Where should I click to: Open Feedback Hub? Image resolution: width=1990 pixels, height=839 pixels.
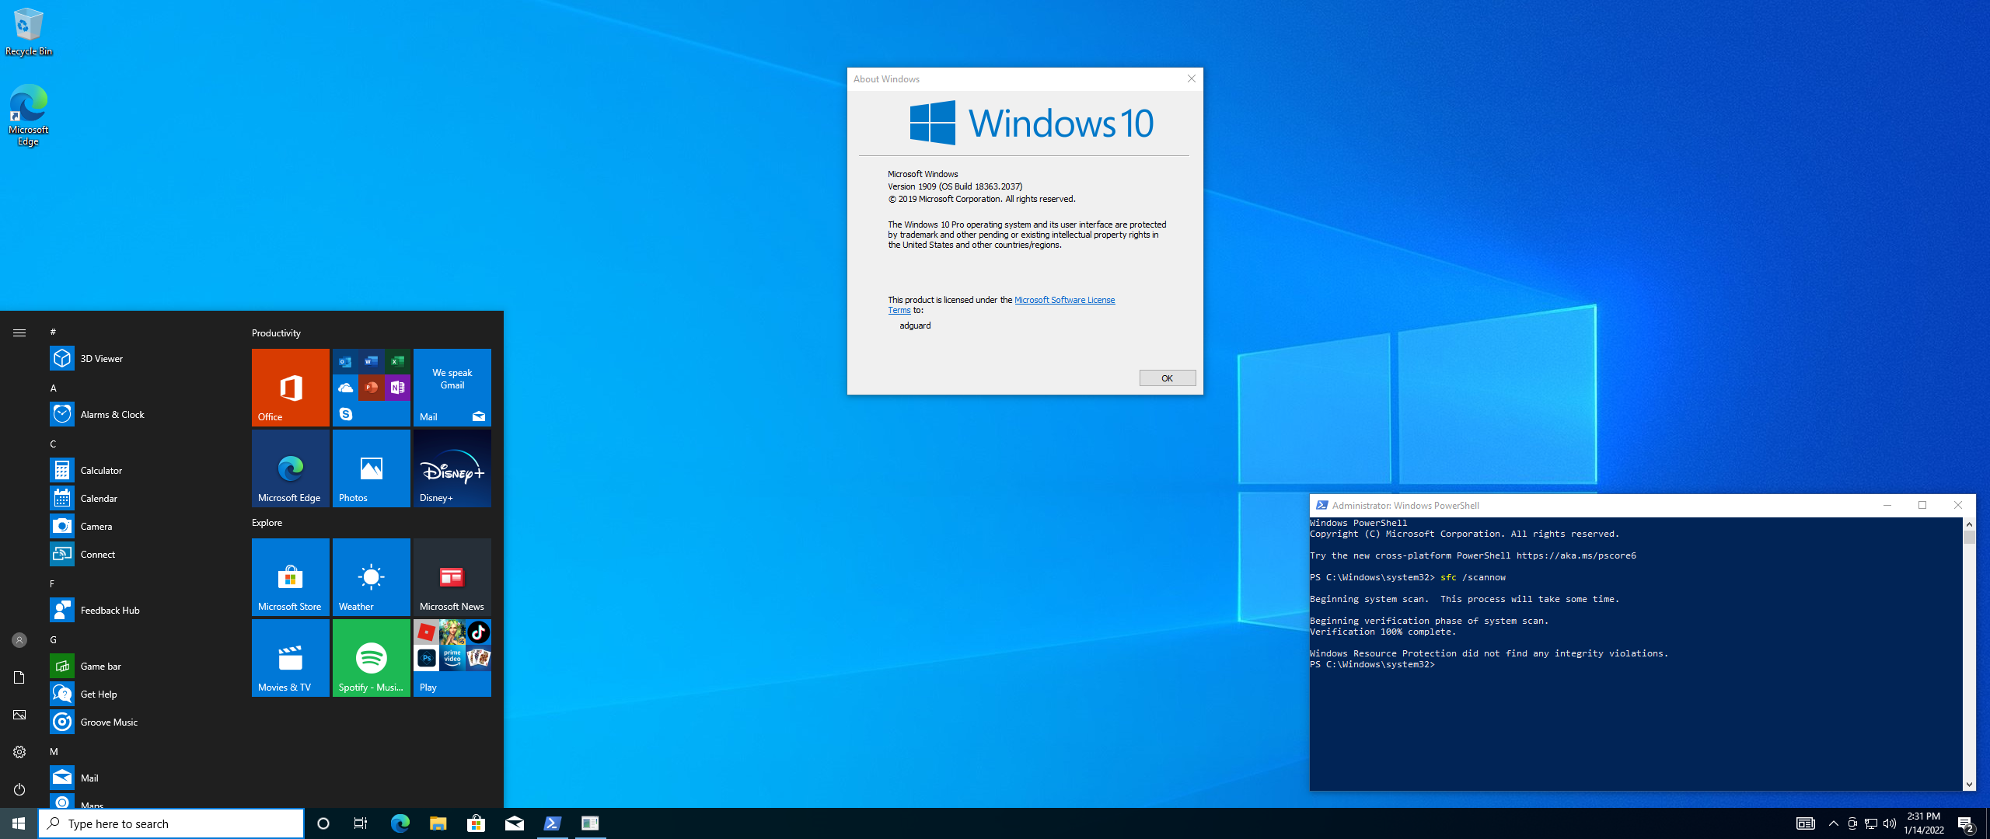(140, 610)
